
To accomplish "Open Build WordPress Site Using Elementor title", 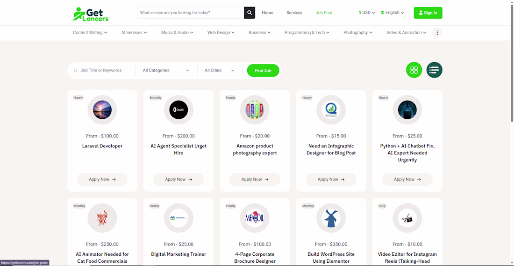I will [331, 258].
